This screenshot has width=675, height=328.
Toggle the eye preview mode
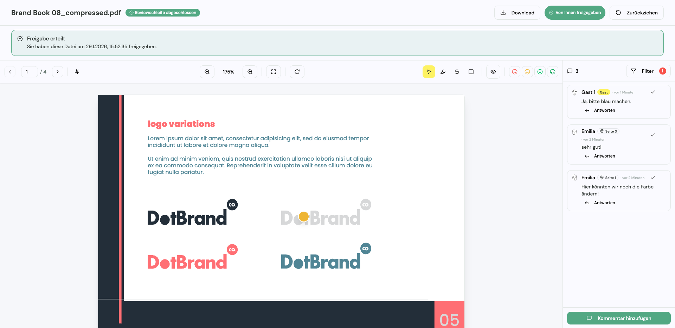[x=493, y=72]
